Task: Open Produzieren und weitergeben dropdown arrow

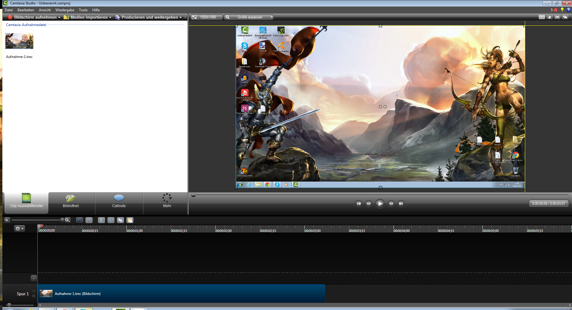Action: 180,17
